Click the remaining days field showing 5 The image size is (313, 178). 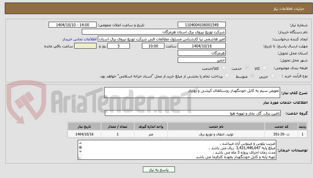(x=119, y=46)
